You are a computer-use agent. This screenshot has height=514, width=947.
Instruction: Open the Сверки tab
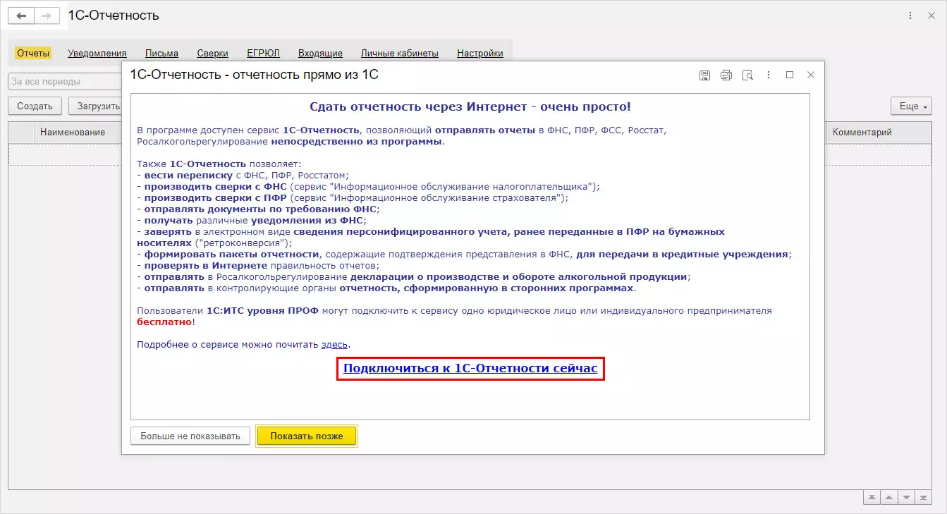click(212, 53)
